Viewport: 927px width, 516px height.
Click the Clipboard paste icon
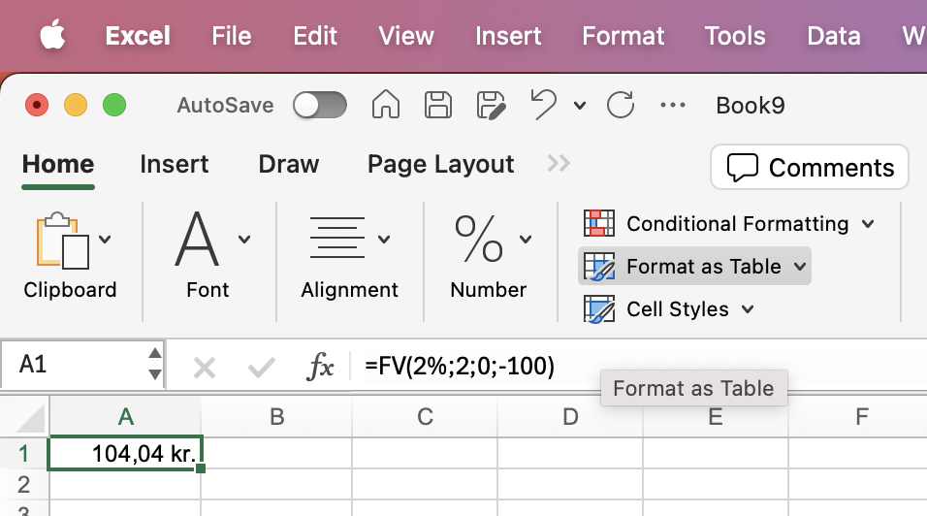[63, 241]
